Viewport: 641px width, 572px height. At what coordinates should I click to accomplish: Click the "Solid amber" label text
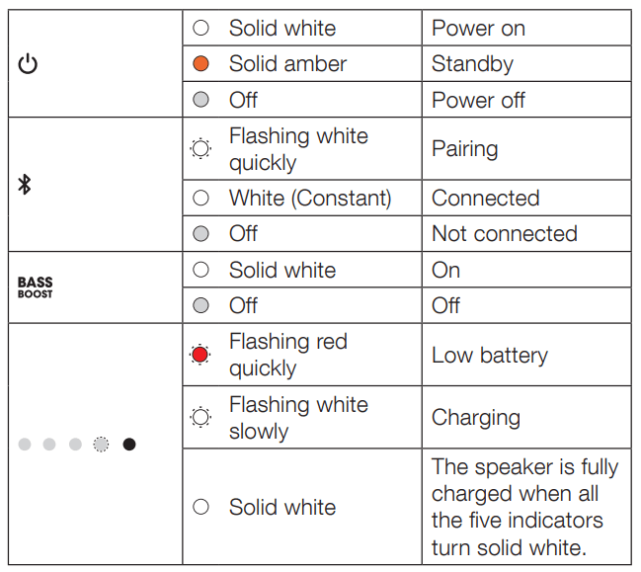pyautogui.click(x=287, y=65)
